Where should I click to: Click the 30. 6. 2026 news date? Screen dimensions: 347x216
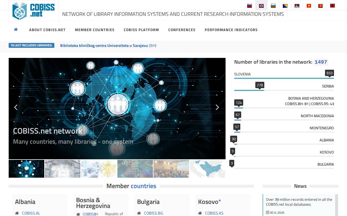point(277,213)
